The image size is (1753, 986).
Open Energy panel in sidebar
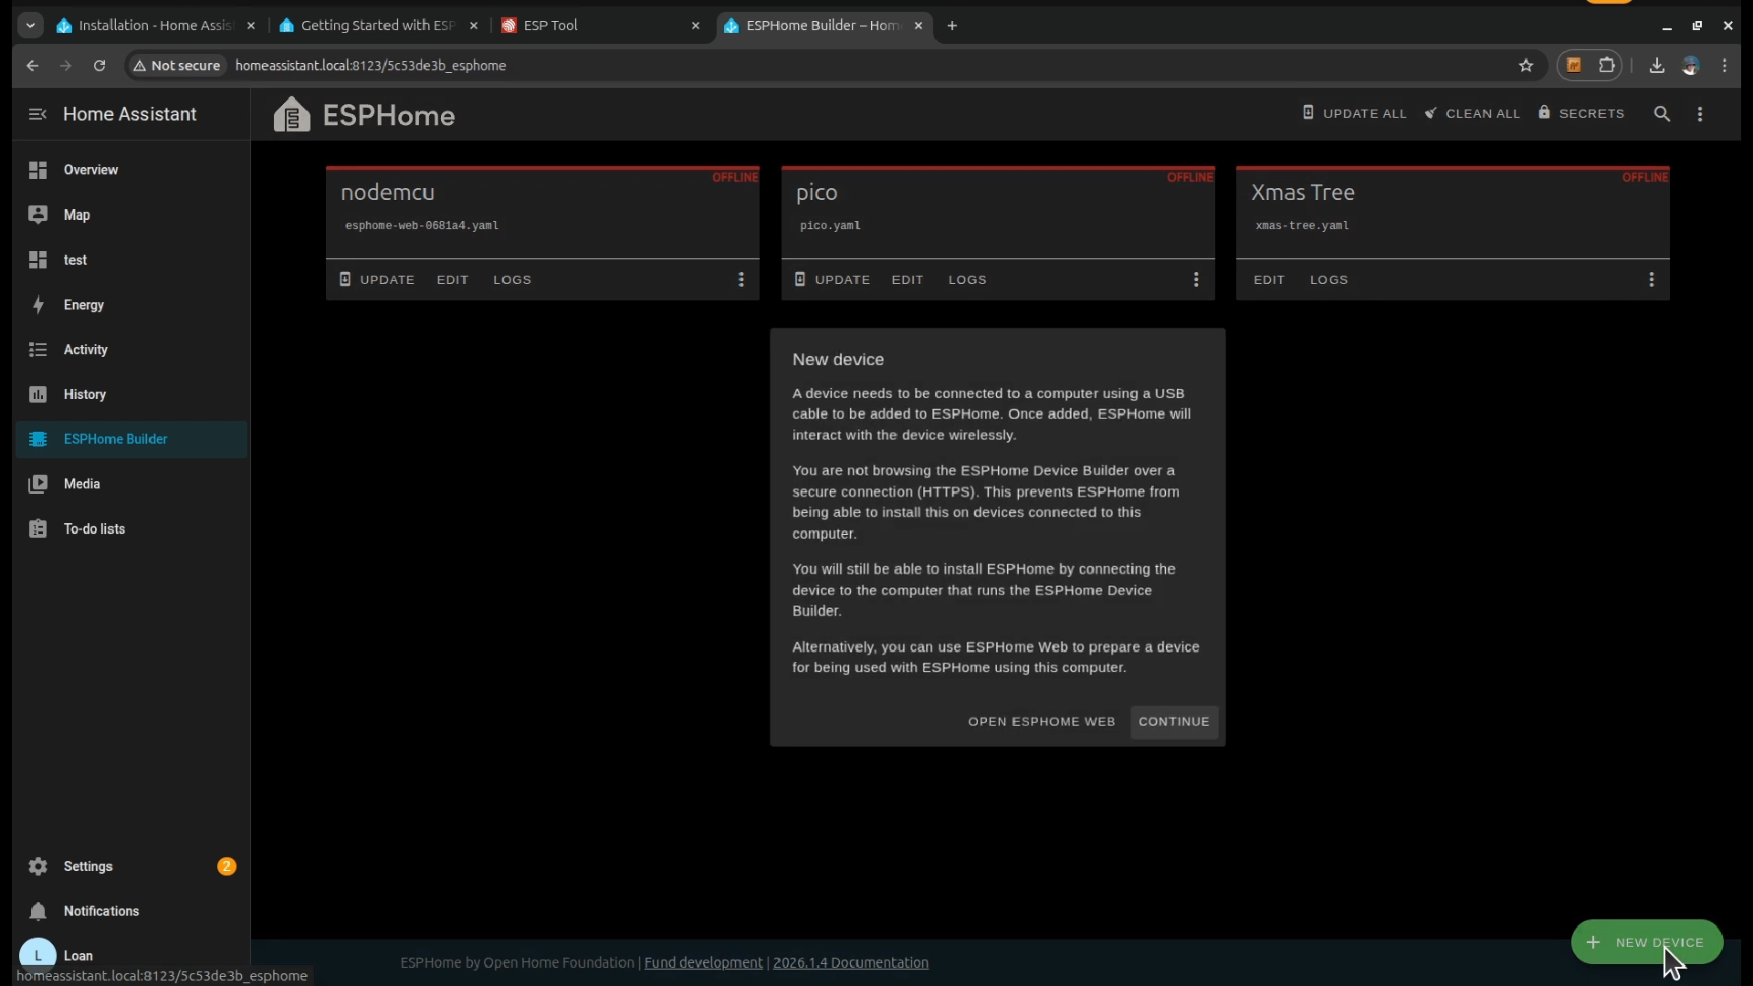point(131,305)
